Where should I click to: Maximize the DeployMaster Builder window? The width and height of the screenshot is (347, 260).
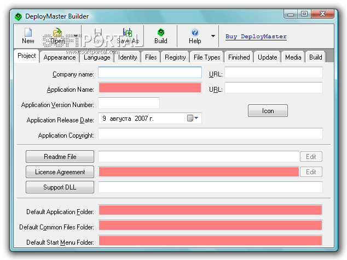tap(304, 14)
